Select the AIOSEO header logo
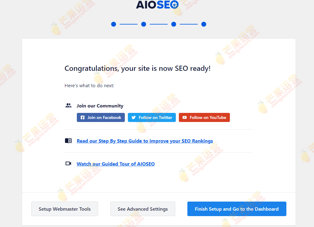The image size is (314, 227). (x=158, y=5)
